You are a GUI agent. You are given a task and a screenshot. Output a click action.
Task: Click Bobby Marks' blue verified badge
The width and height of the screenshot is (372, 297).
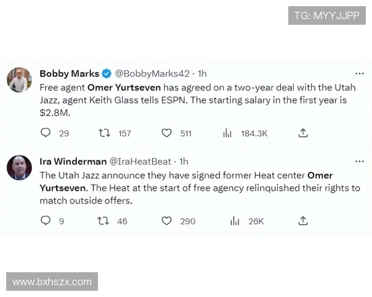pos(107,74)
